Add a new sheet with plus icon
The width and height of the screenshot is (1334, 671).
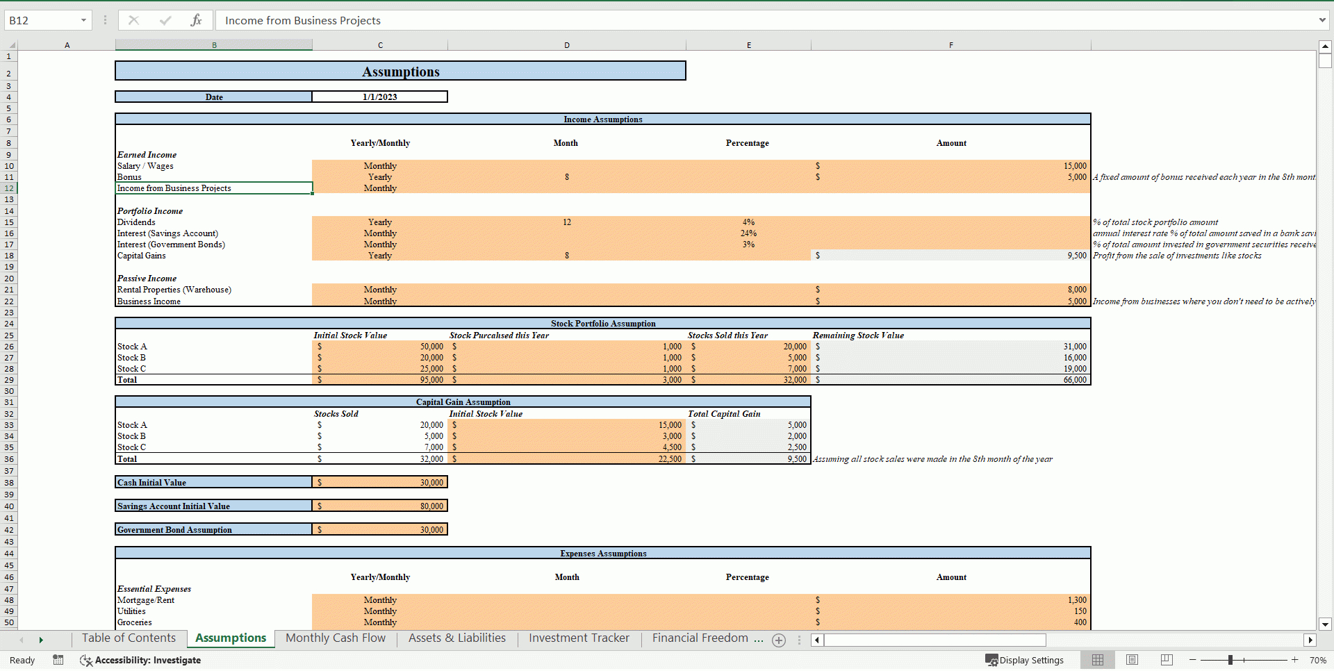click(779, 640)
